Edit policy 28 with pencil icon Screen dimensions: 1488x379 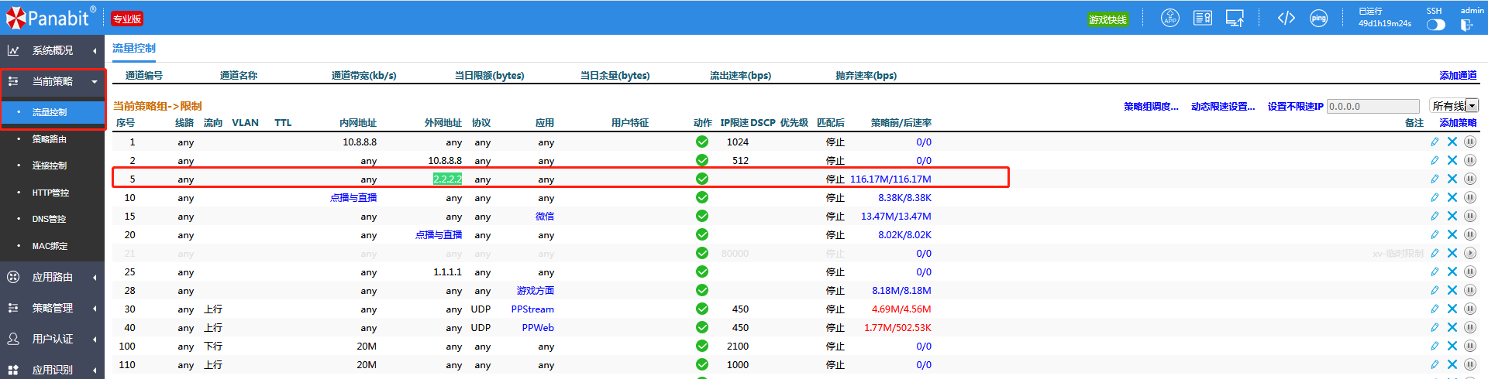click(1435, 290)
